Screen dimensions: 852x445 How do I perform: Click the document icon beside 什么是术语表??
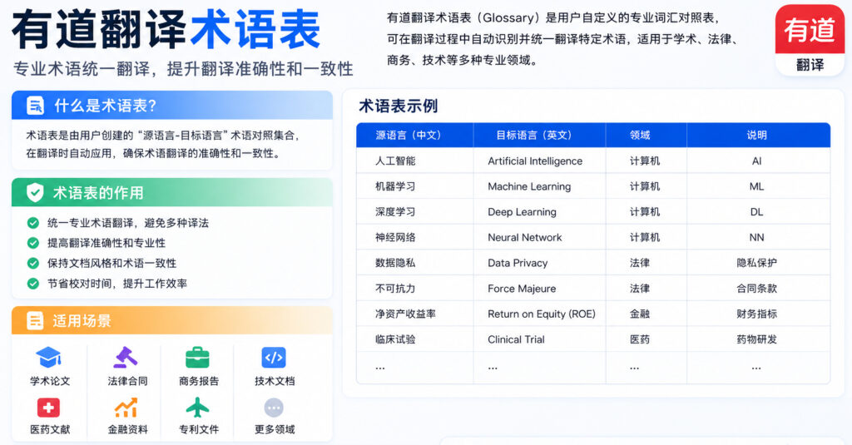click(36, 106)
